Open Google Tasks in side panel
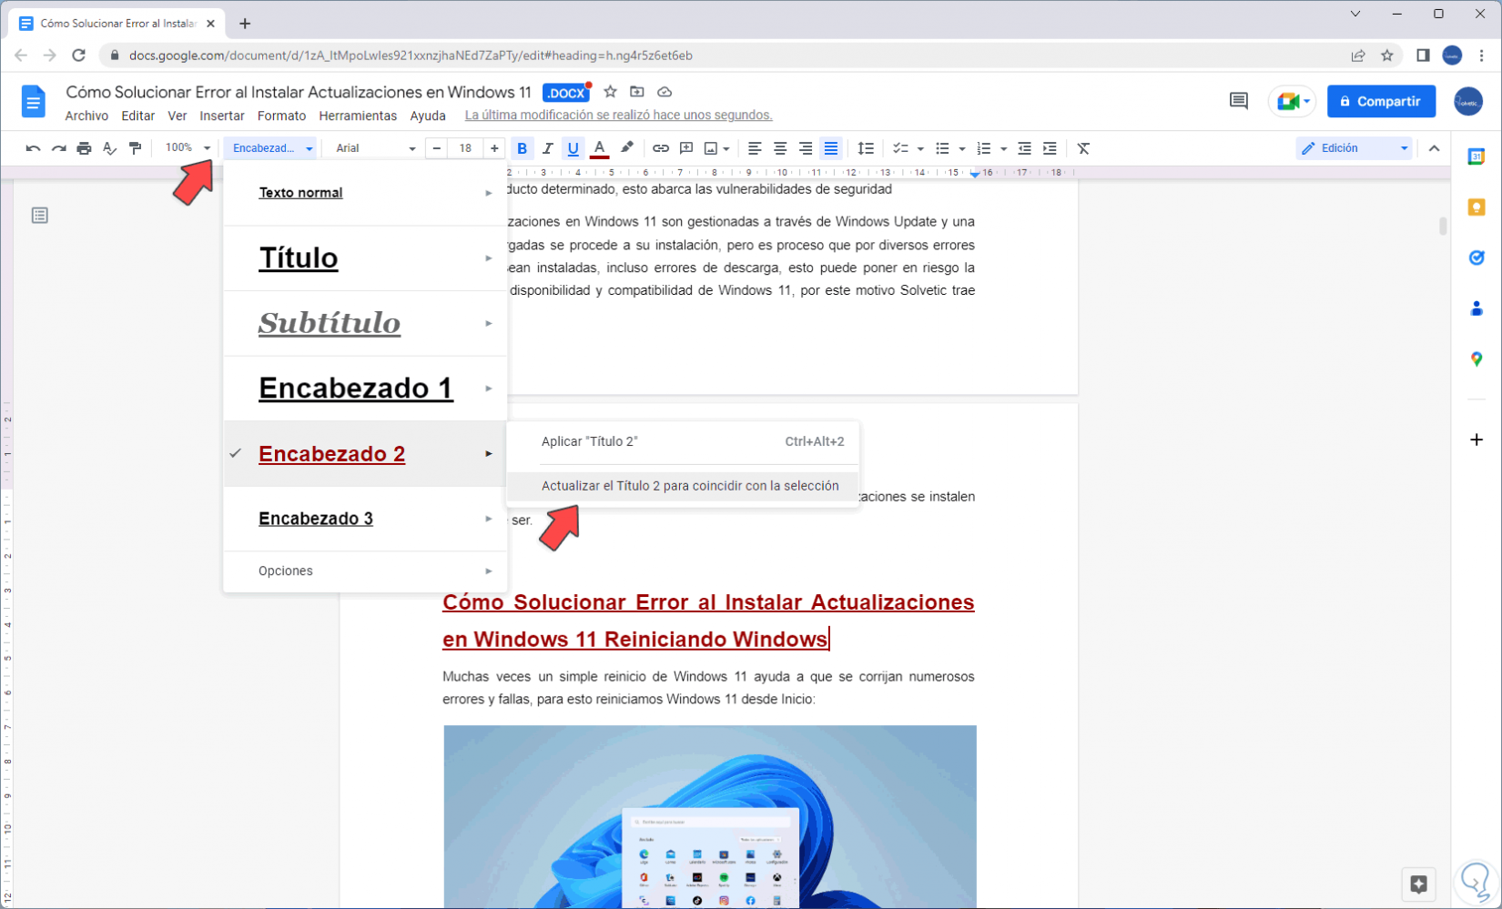 [1477, 258]
